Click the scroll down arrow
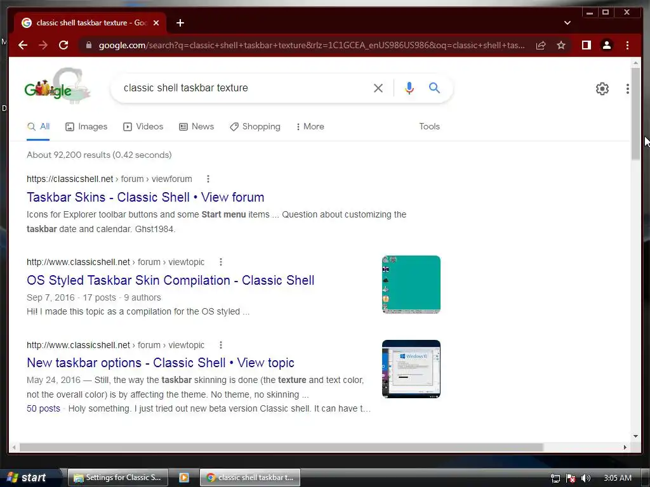Viewport: 650px width, 487px height. pos(635,436)
